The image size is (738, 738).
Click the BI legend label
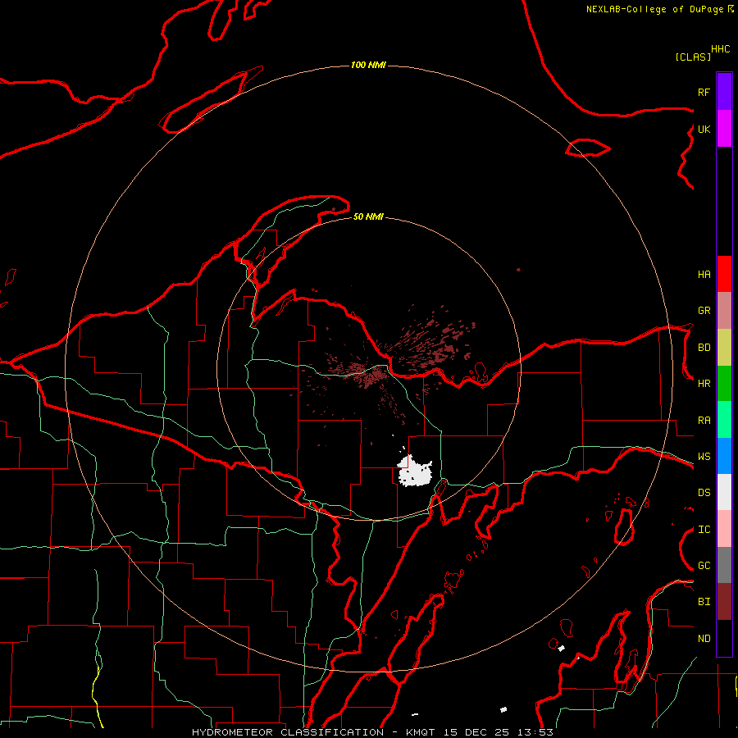(704, 602)
